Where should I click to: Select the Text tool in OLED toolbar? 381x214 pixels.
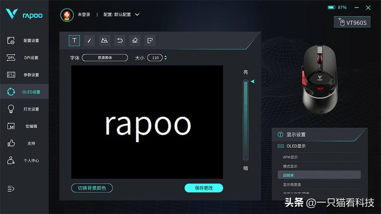click(x=74, y=40)
